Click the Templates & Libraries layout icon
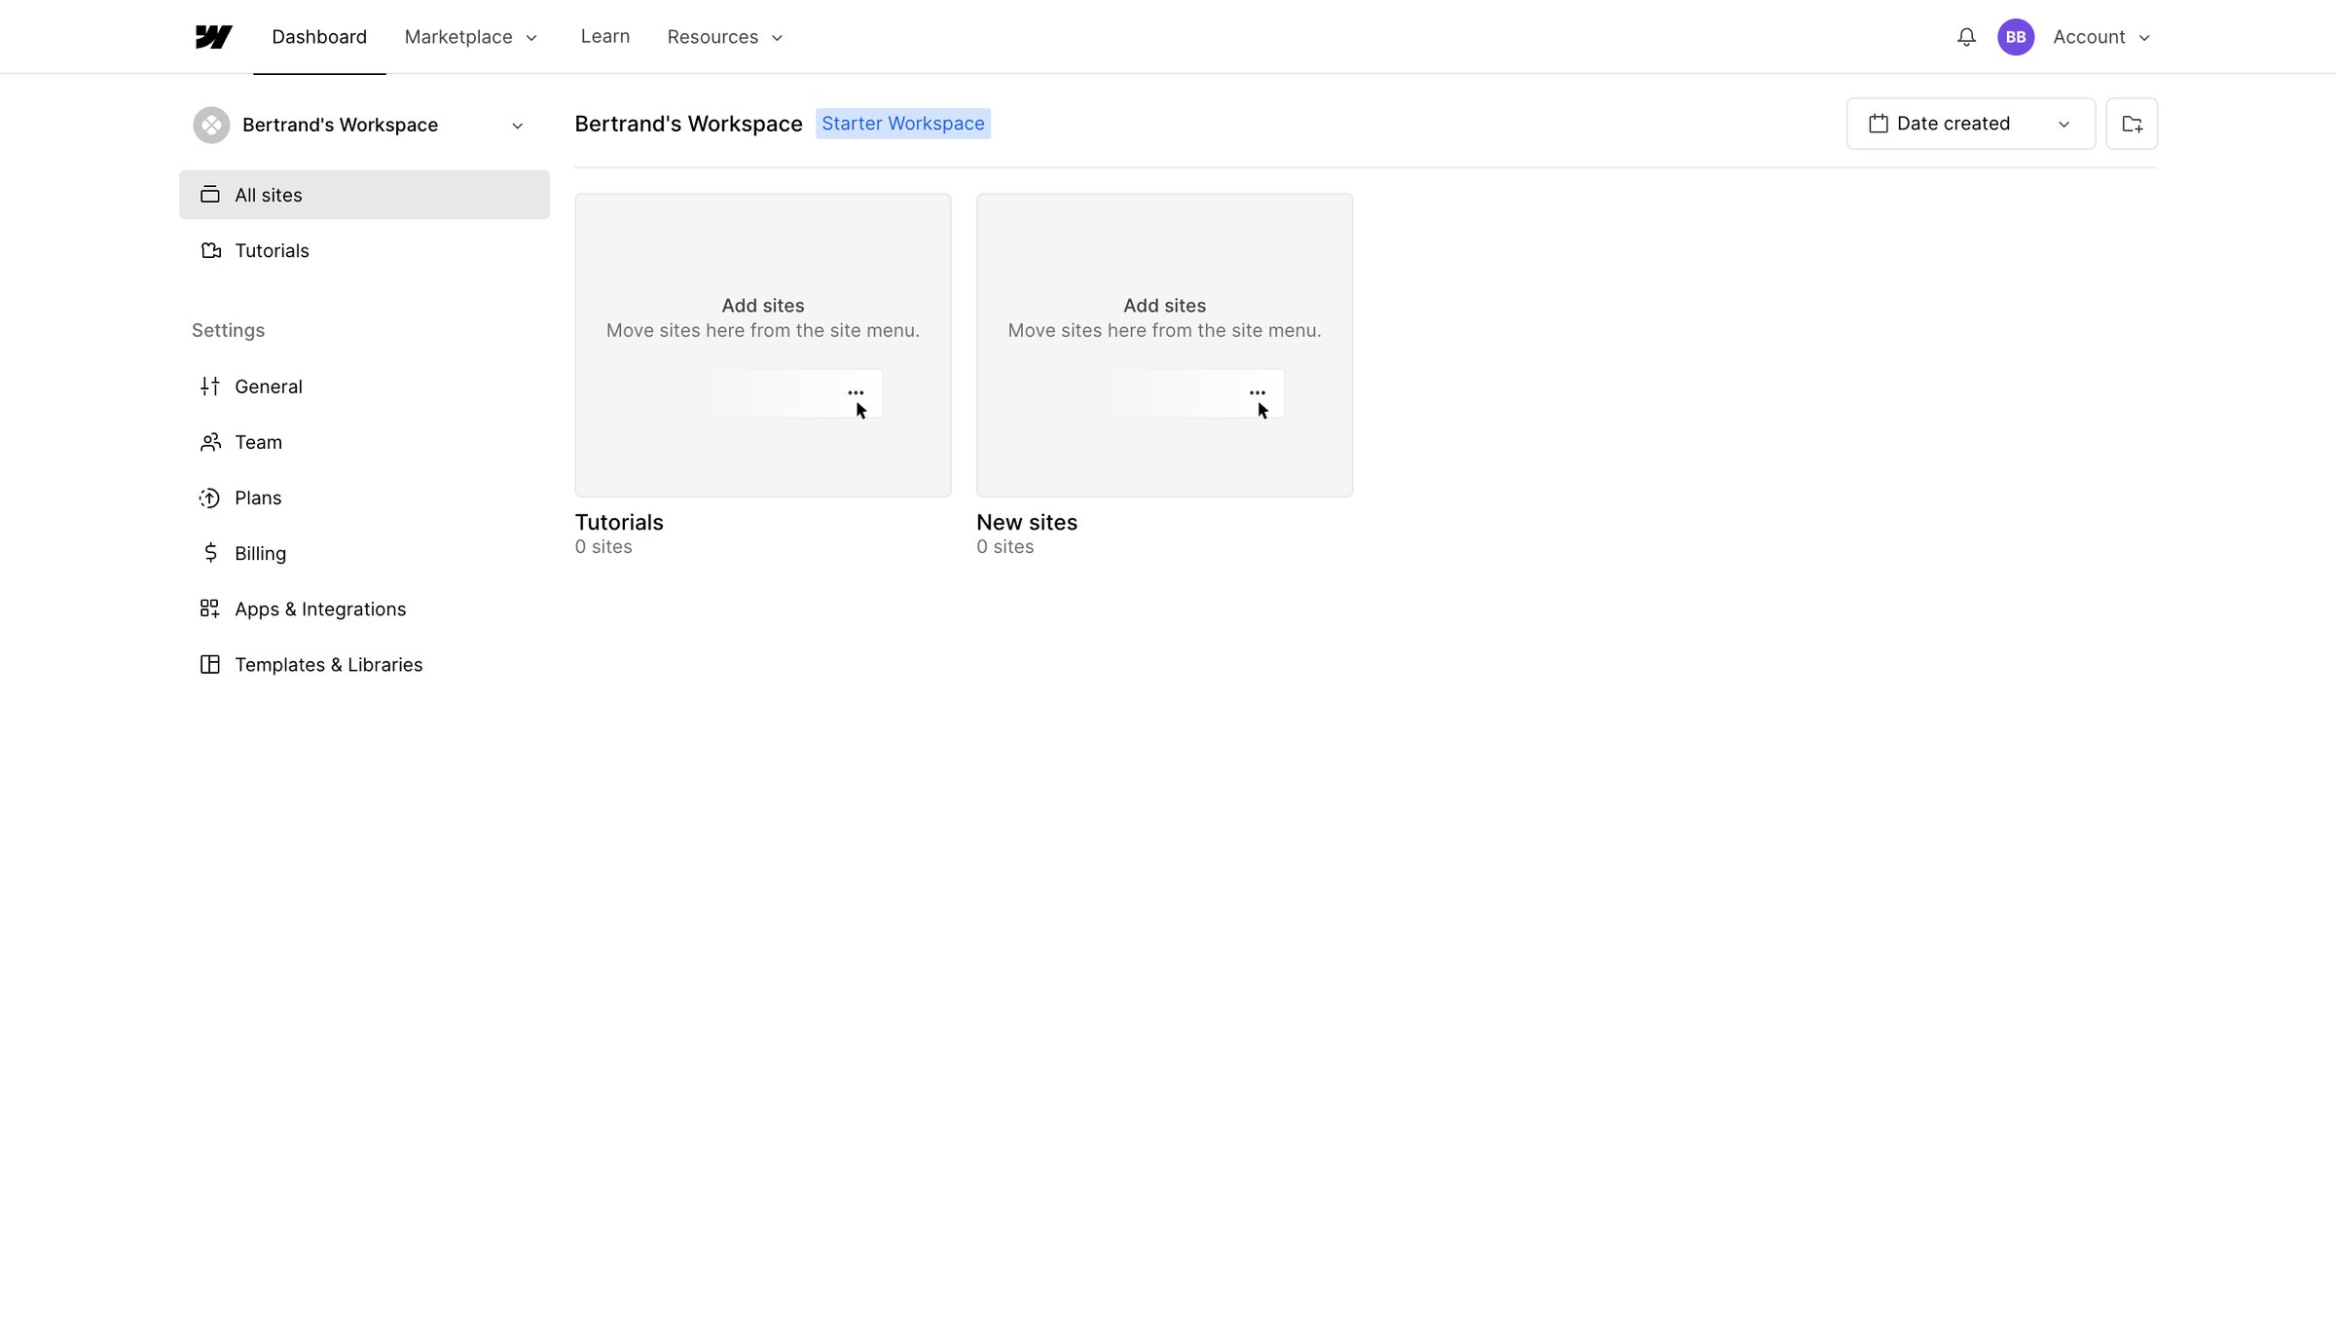The image size is (2336, 1327). click(x=210, y=664)
